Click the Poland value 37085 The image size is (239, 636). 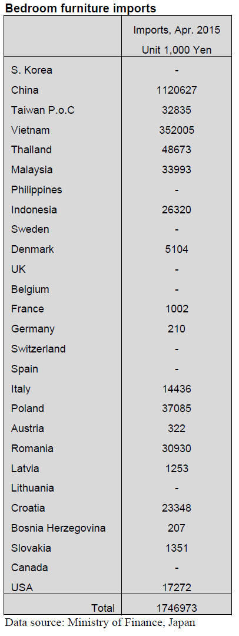point(177,408)
